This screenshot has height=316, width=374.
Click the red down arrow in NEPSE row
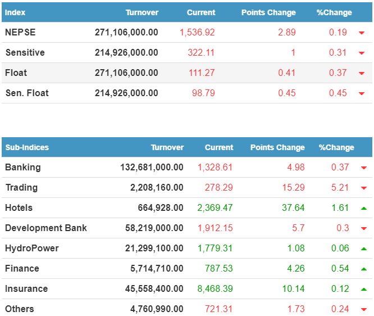point(361,33)
